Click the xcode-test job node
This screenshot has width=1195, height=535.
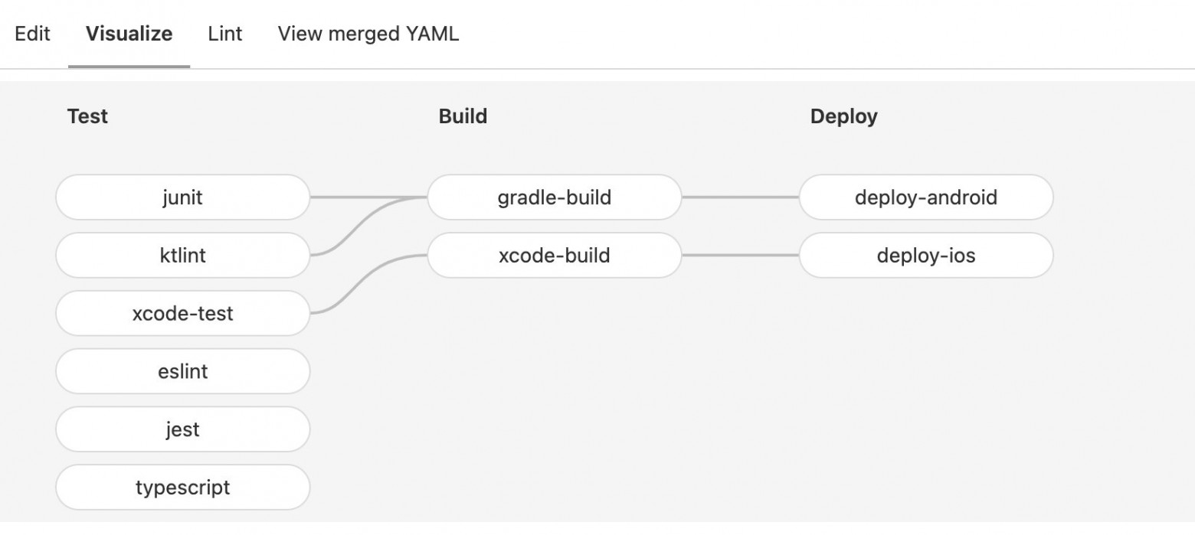tap(182, 313)
